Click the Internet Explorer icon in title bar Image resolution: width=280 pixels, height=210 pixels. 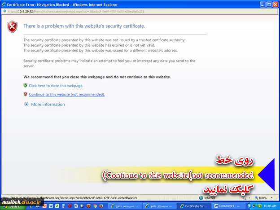point(4,4)
